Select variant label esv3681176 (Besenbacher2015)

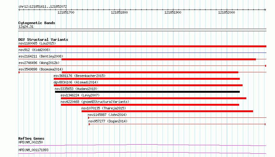pos(79,76)
